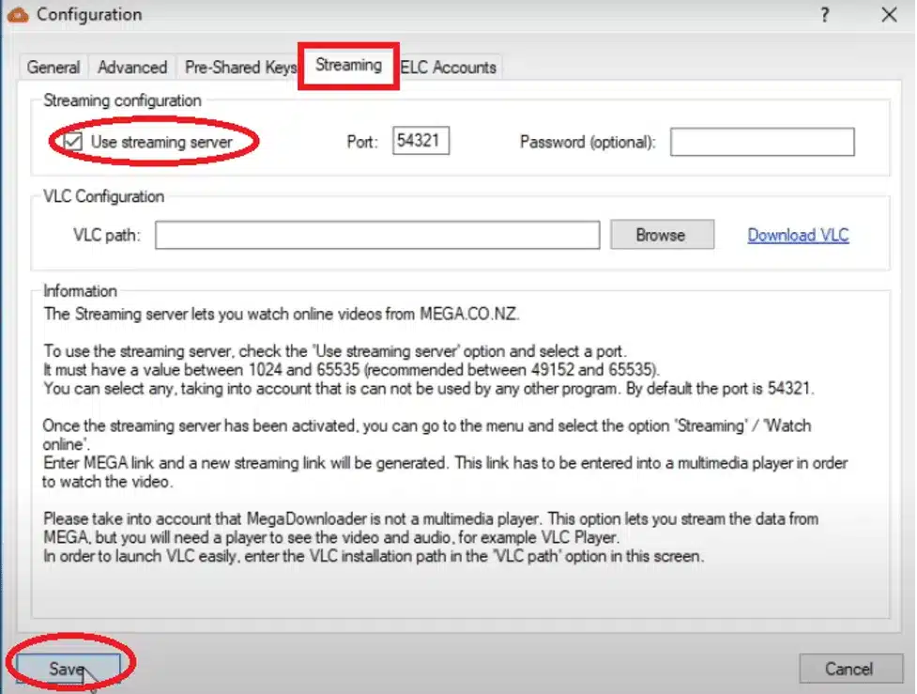Image resolution: width=917 pixels, height=694 pixels.
Task: Close the Configuration window
Action: pyautogui.click(x=889, y=15)
